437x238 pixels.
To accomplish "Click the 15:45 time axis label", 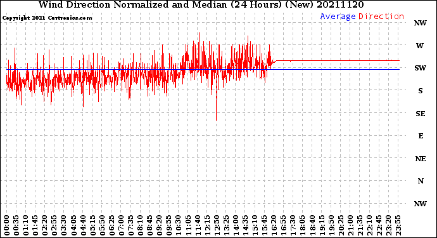I will click(x=265, y=225).
